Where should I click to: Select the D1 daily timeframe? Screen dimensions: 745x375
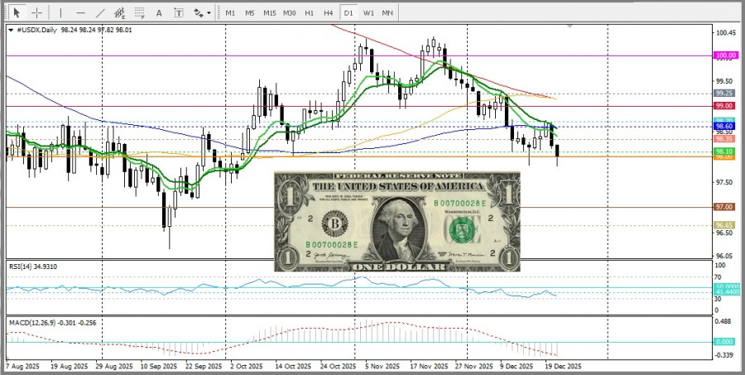coord(348,12)
